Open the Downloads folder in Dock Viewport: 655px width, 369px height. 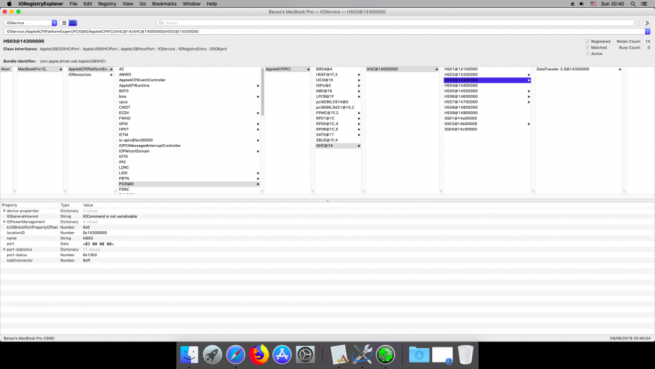tap(419, 355)
